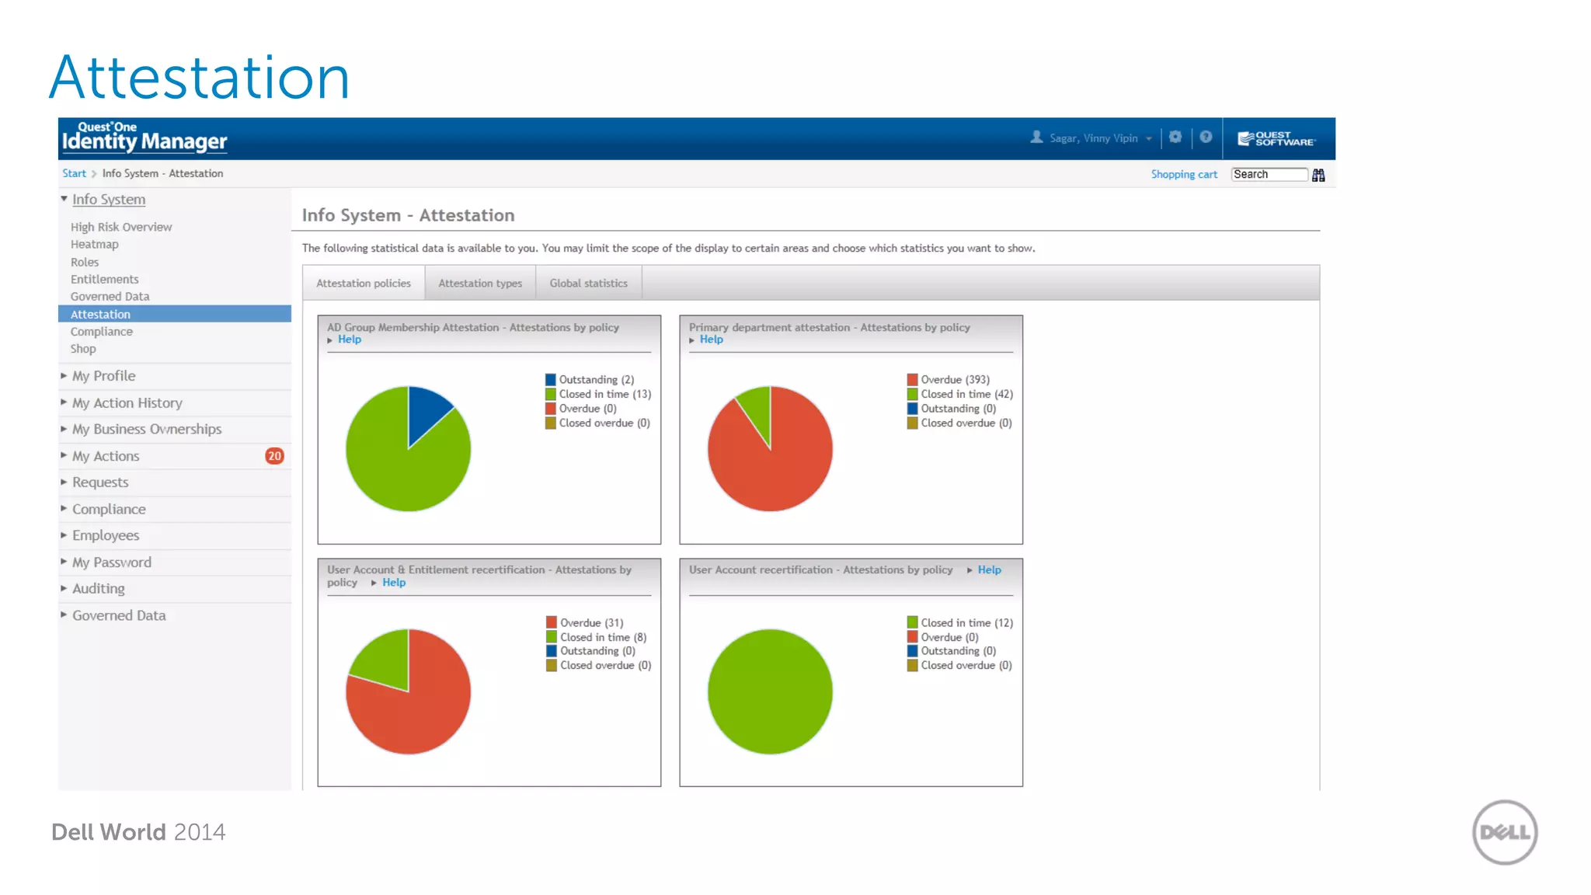The image size is (1591, 895).
Task: Click the user profile silhouette icon
Action: tap(1036, 138)
